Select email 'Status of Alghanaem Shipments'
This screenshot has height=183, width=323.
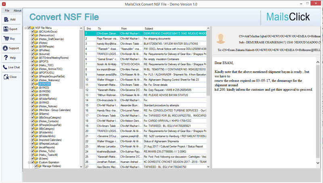(x=145, y=141)
